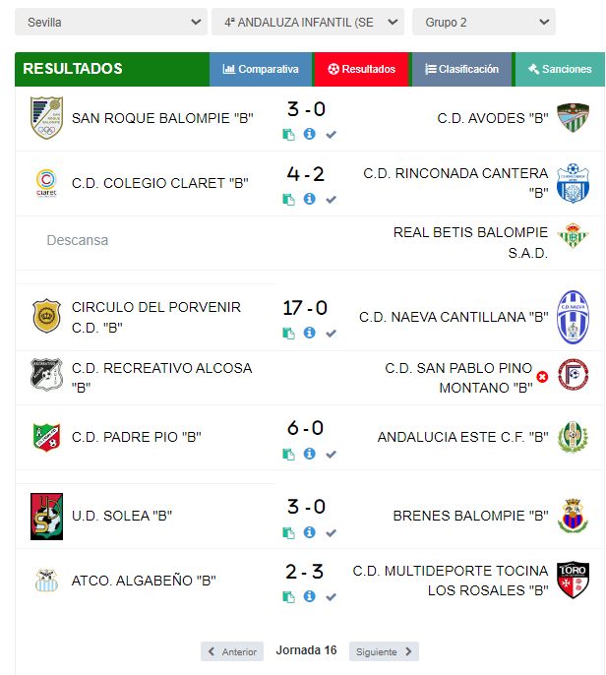The width and height of the screenshot is (606, 675).
Task: Click info icon for Colegio Claret 4-2 match
Action: point(309,199)
